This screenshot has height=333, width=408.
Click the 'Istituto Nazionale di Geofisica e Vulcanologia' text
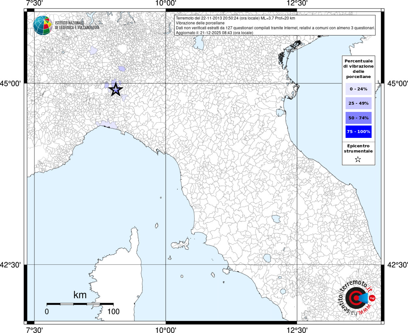77,25
